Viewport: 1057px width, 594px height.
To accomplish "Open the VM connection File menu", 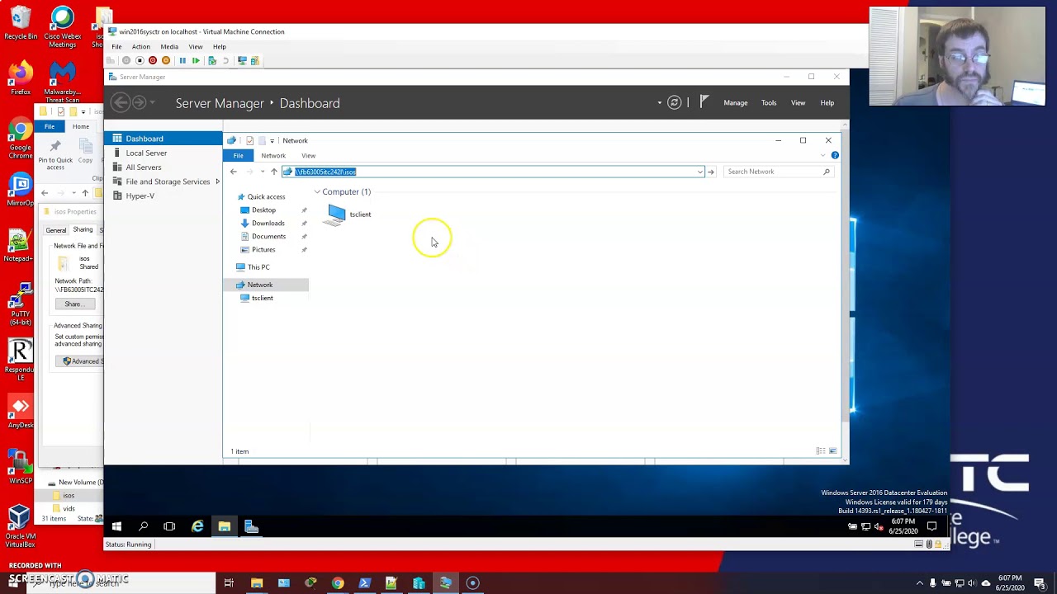I will pyautogui.click(x=116, y=47).
